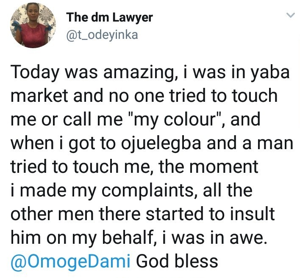Open the @t_odeyinka handle link

coord(102,35)
